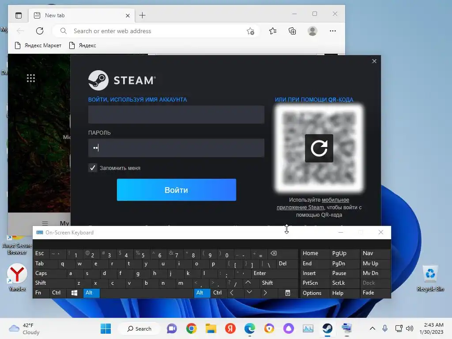Click the Enter key on On-Screen Keyboard
Screen dimensions: 452x339
[x=275, y=273]
